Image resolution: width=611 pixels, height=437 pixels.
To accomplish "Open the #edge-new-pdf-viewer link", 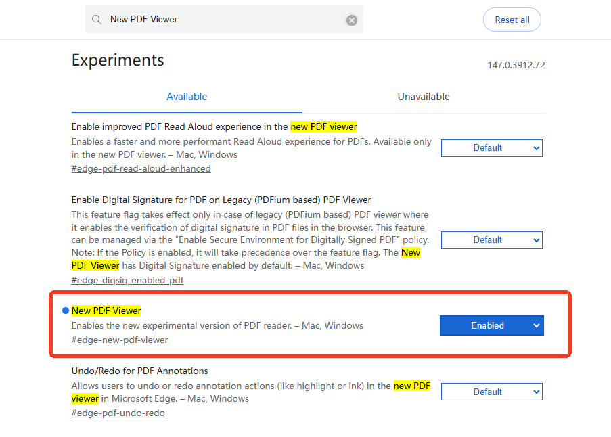I will 119,340.
